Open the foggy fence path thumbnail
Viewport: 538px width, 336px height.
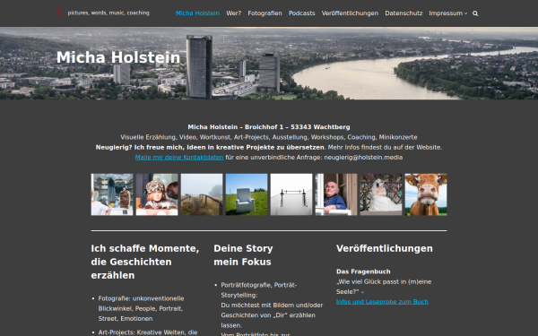[x=202, y=194]
